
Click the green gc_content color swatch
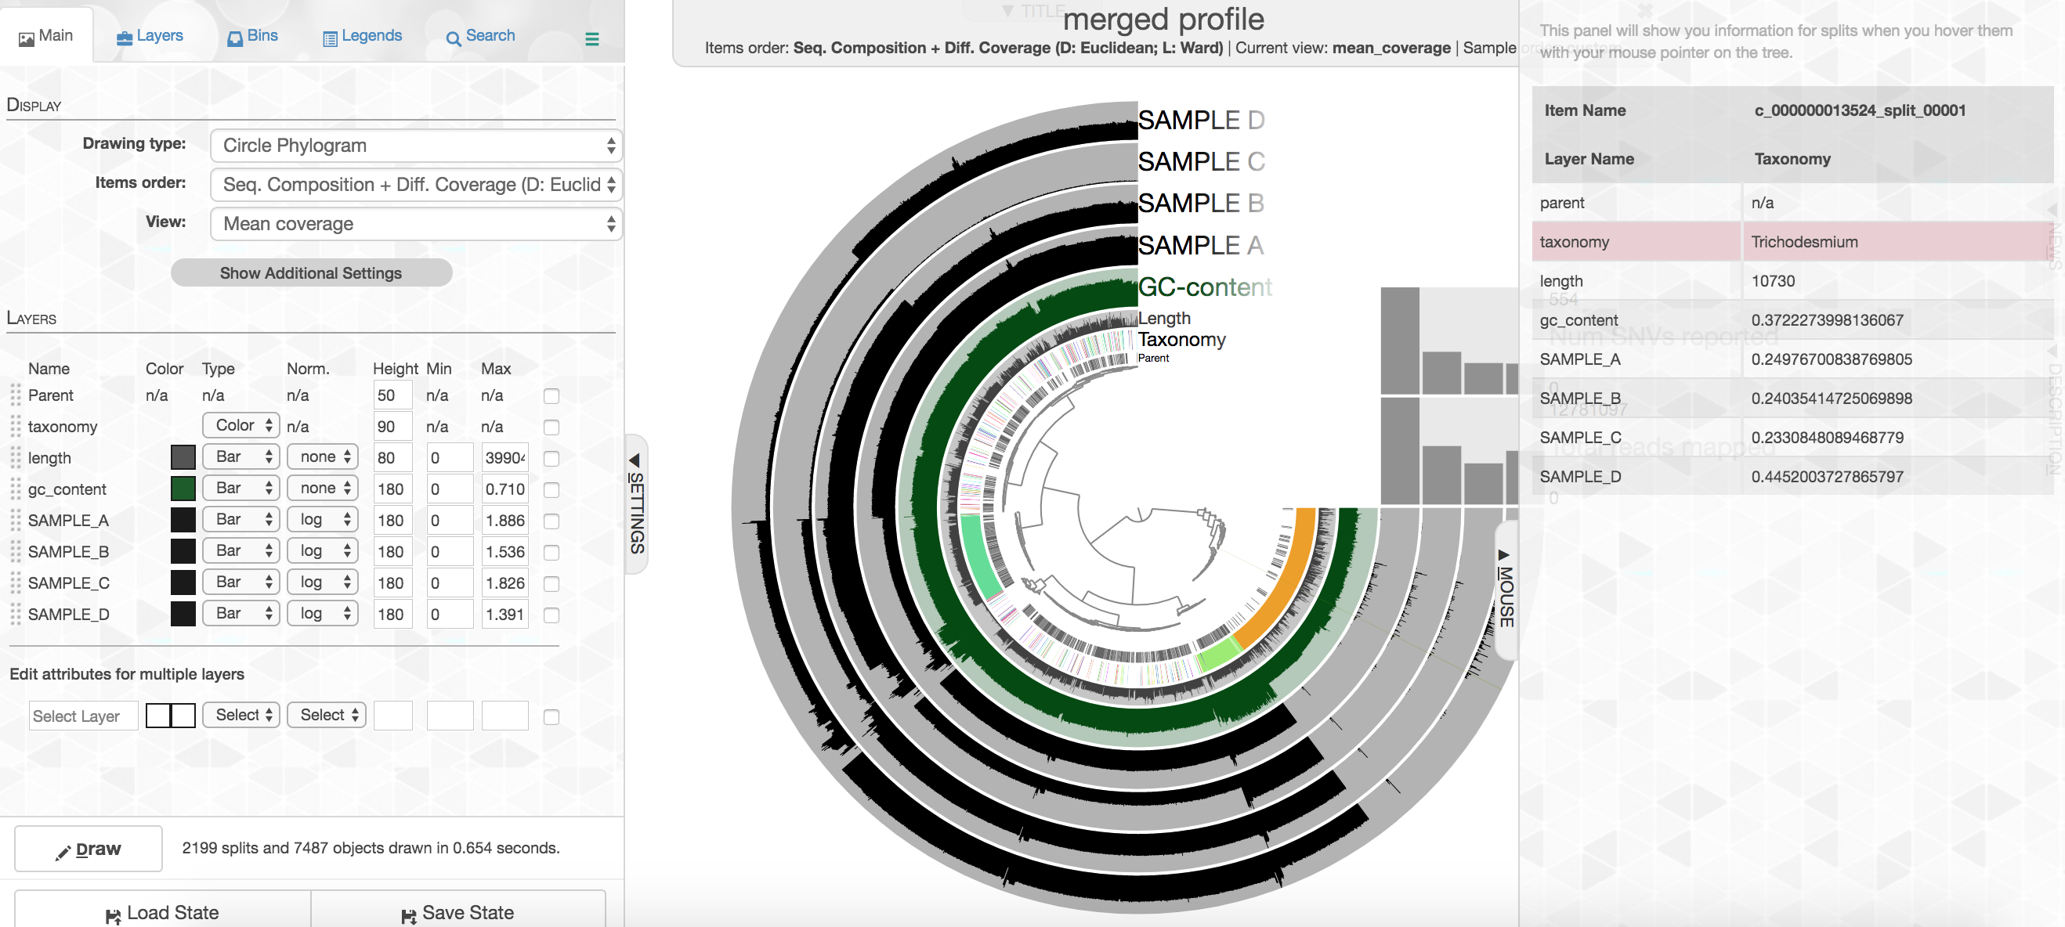(x=183, y=489)
